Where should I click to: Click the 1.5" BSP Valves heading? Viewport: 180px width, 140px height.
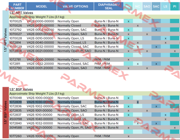coord(21,89)
